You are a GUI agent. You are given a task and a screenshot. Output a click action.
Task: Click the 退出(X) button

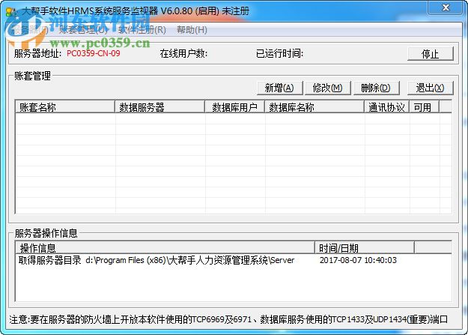tap(430, 88)
